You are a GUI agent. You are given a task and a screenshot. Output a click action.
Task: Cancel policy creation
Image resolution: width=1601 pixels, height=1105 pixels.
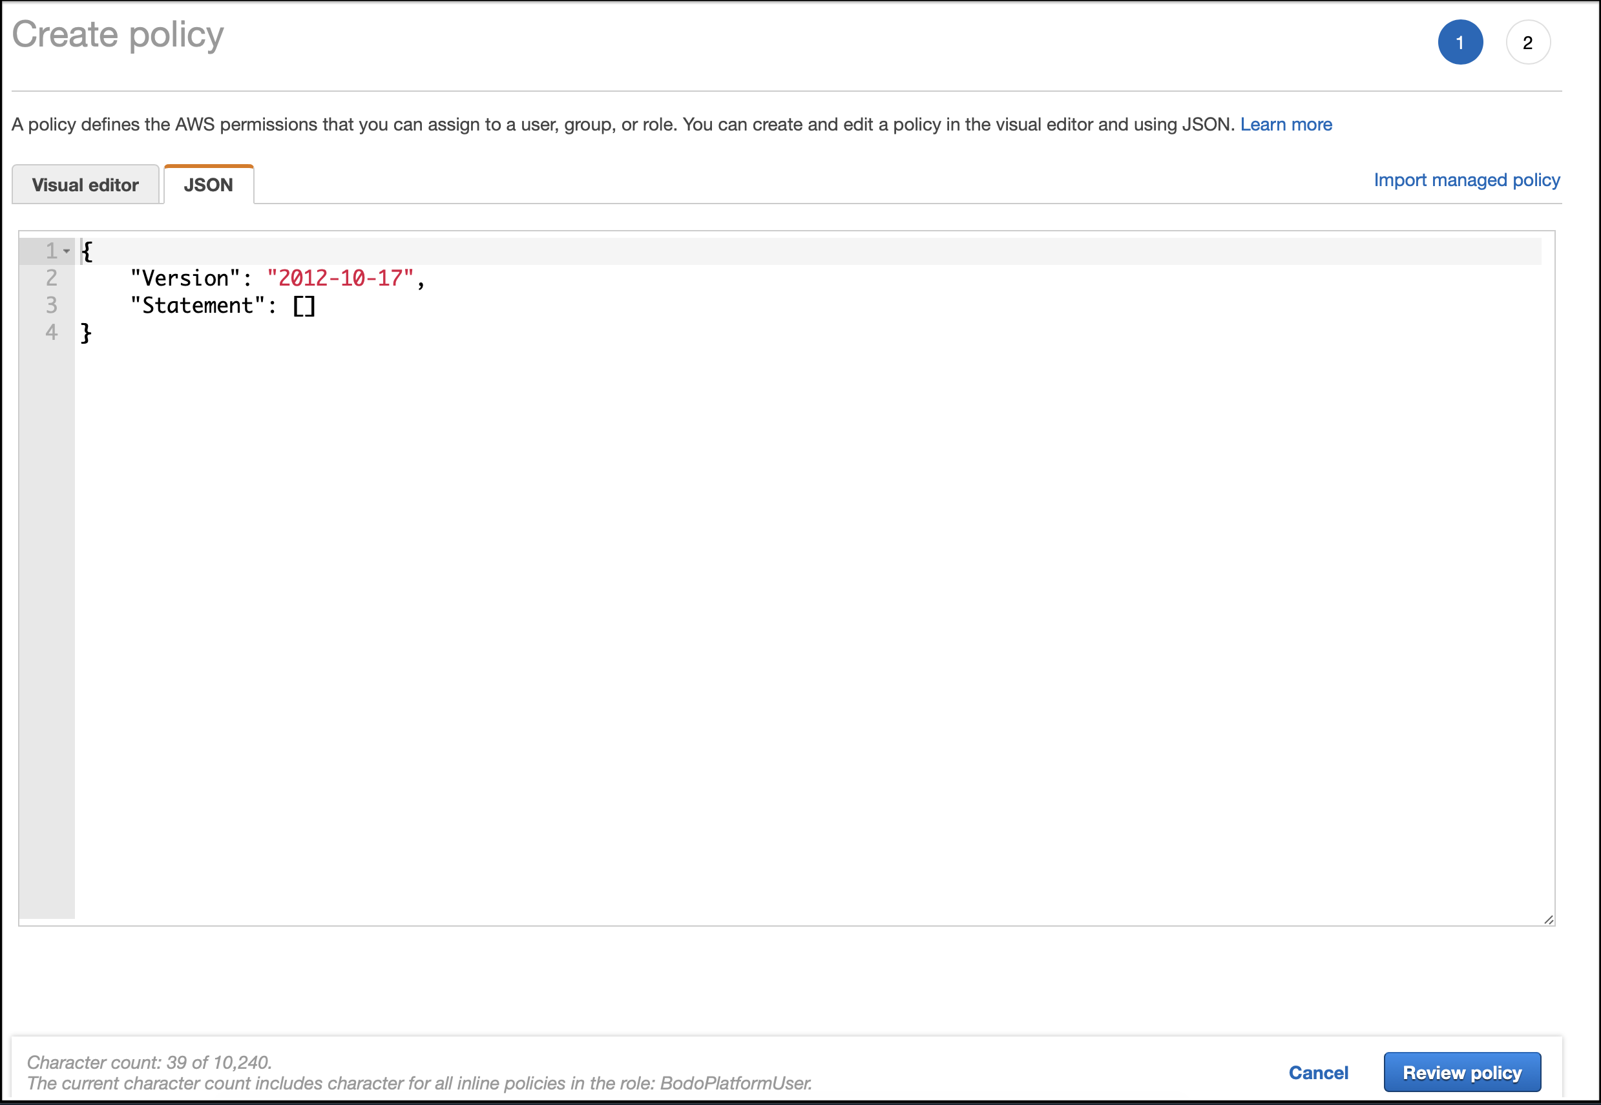pyautogui.click(x=1318, y=1073)
